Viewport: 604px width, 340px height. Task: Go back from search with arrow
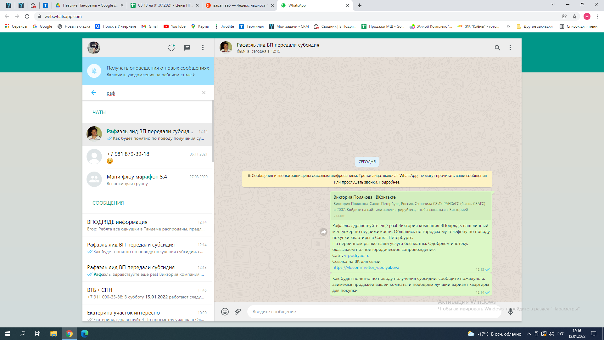pos(94,93)
